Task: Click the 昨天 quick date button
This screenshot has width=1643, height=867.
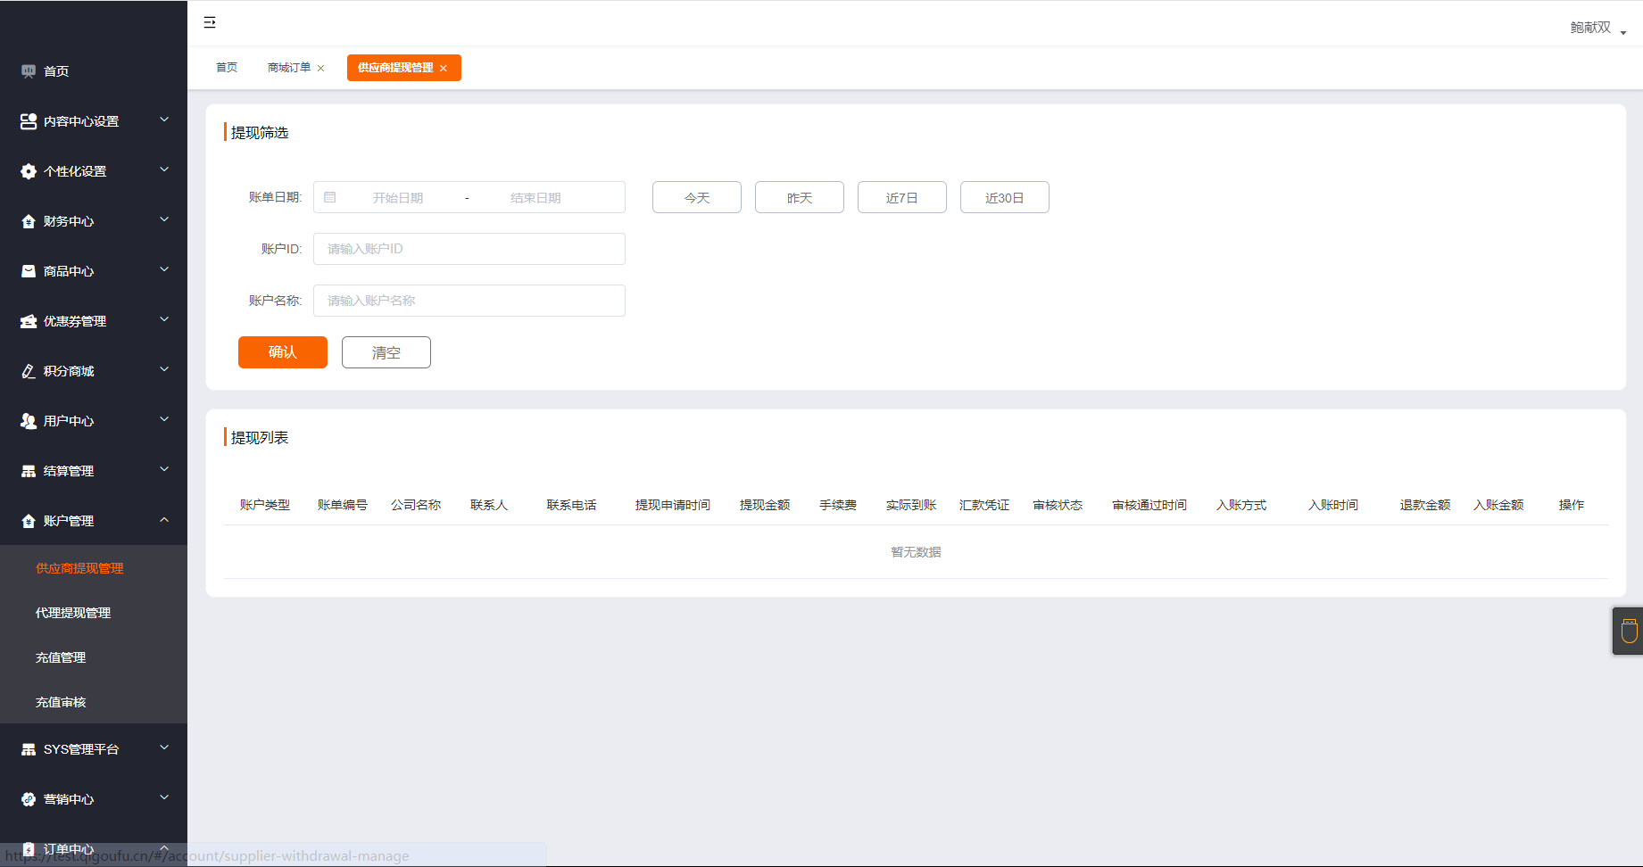Action: click(800, 197)
